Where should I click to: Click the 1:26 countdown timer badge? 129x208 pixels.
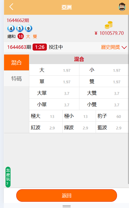tap(40, 47)
